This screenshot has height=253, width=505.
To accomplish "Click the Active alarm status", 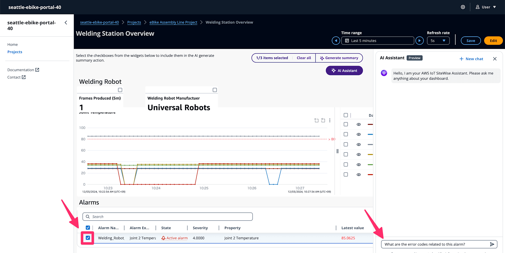I will (x=174, y=238).
